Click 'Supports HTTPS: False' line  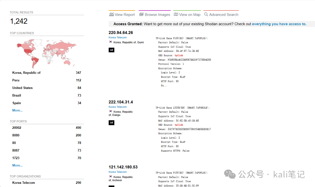pos(175,151)
